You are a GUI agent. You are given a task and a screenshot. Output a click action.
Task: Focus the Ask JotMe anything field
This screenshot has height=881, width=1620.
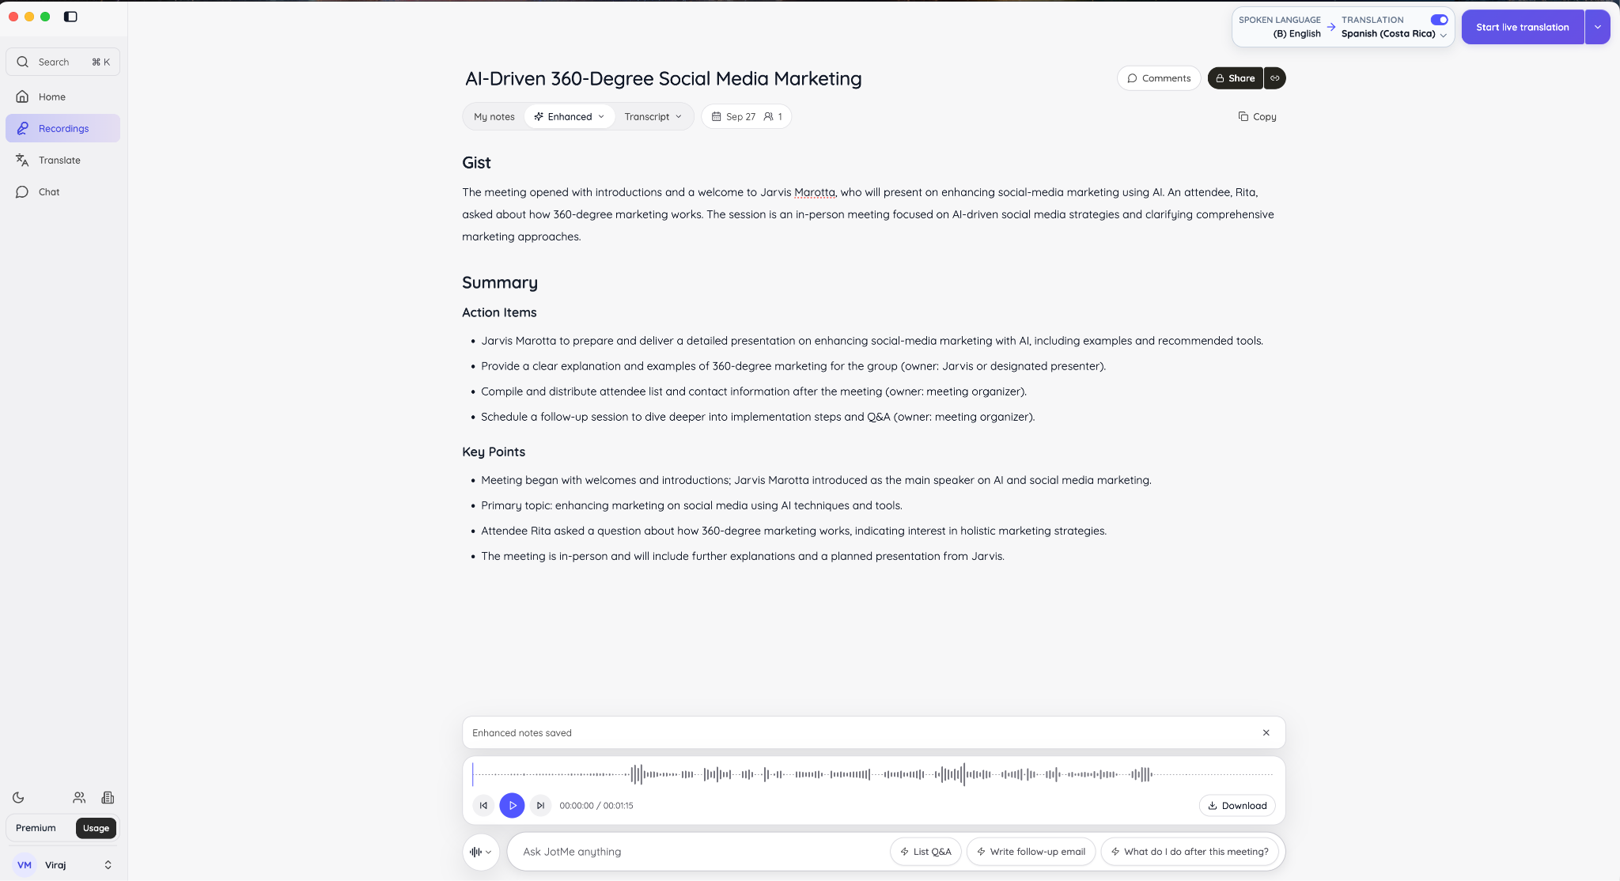[x=700, y=852]
